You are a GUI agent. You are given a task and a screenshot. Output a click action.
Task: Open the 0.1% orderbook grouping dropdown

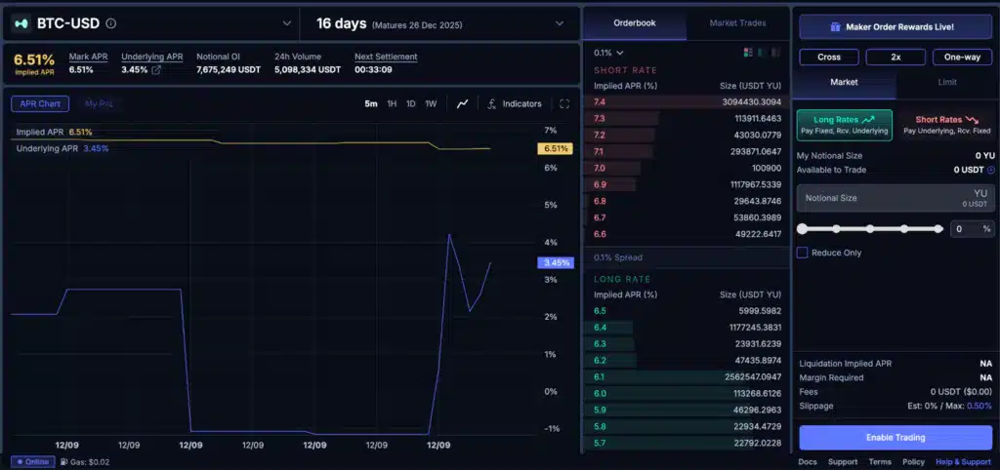coord(608,53)
